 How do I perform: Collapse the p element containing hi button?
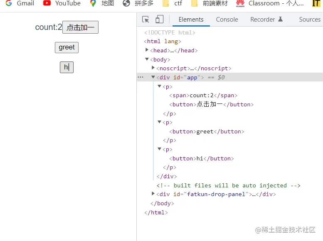point(159,149)
